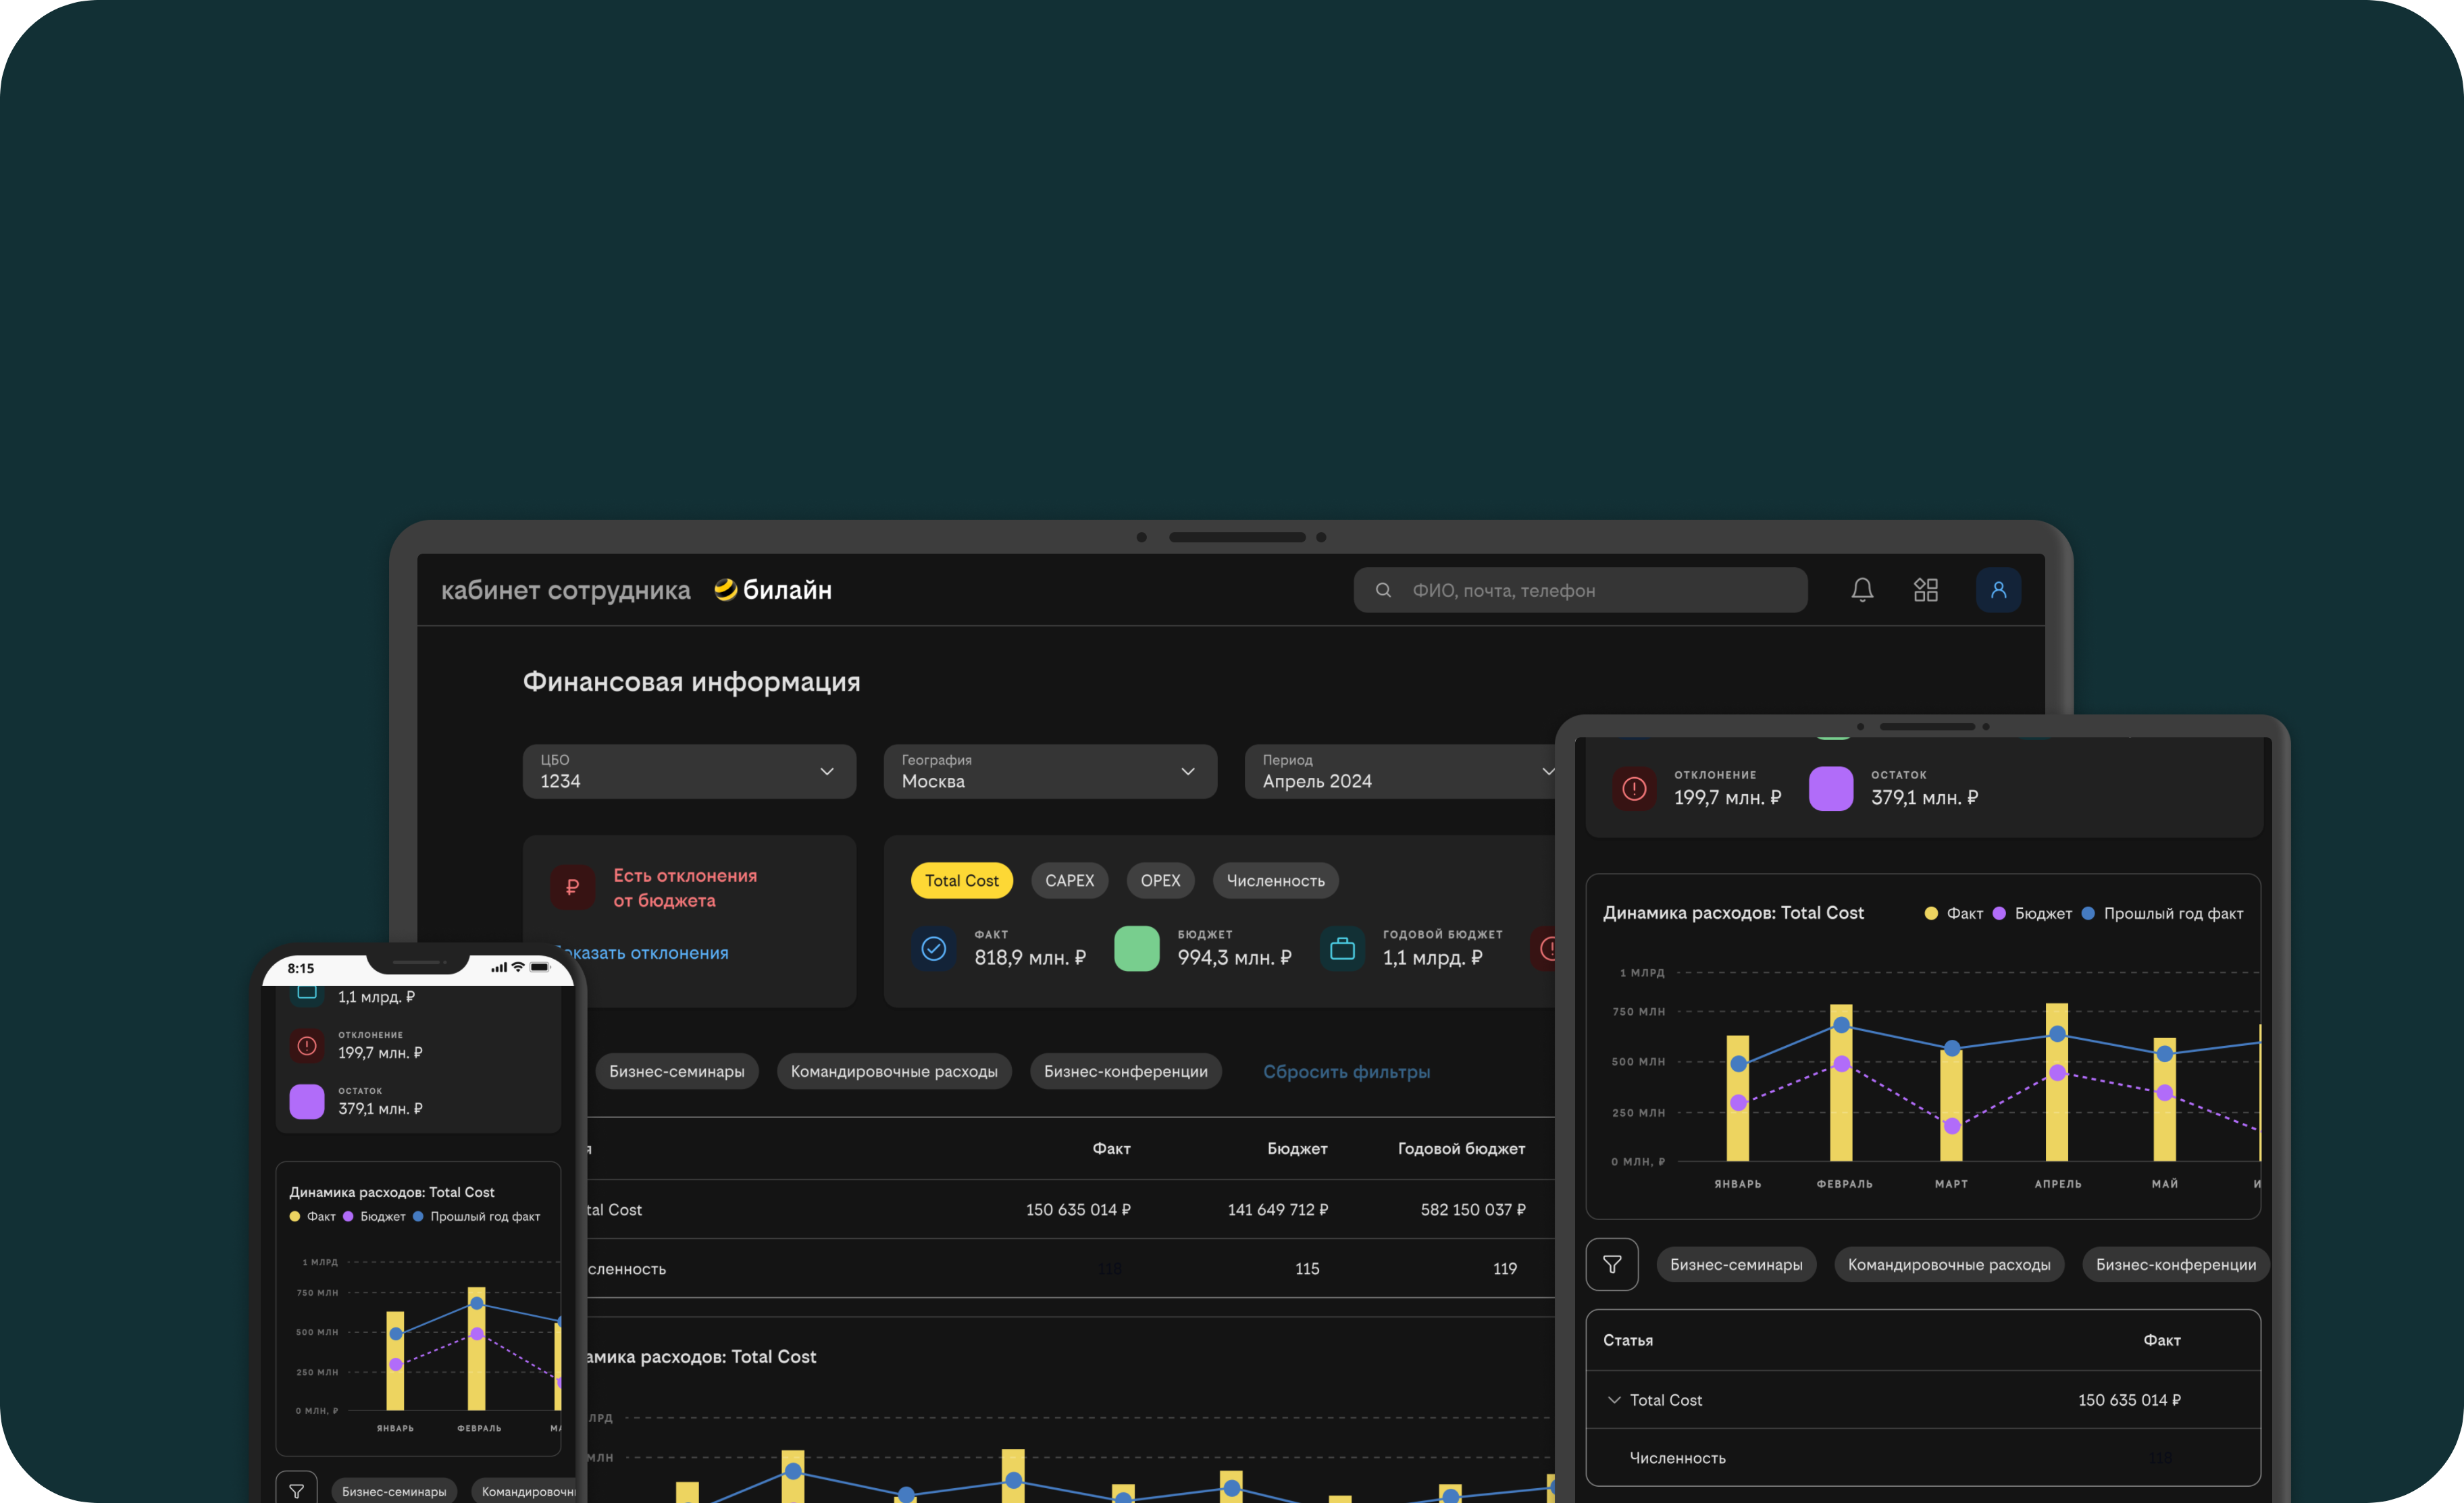The image size is (2464, 1503).
Task: Open the filter icon on phone
Action: pyautogui.click(x=296, y=1491)
